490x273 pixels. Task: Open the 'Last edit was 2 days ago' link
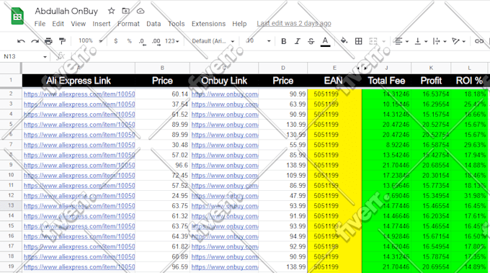tap(294, 24)
